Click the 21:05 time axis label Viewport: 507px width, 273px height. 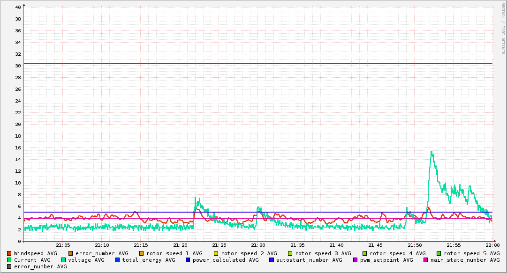(x=63, y=245)
